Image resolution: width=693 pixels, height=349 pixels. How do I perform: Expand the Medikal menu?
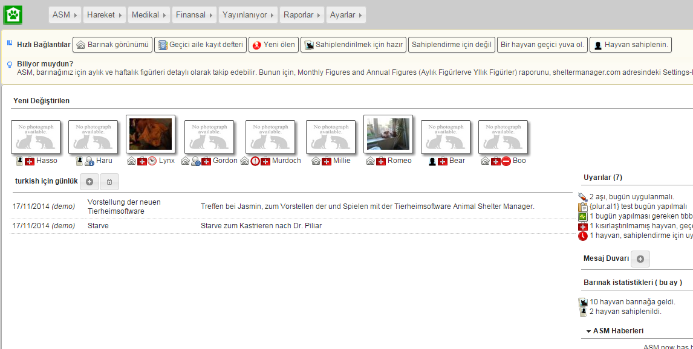149,15
